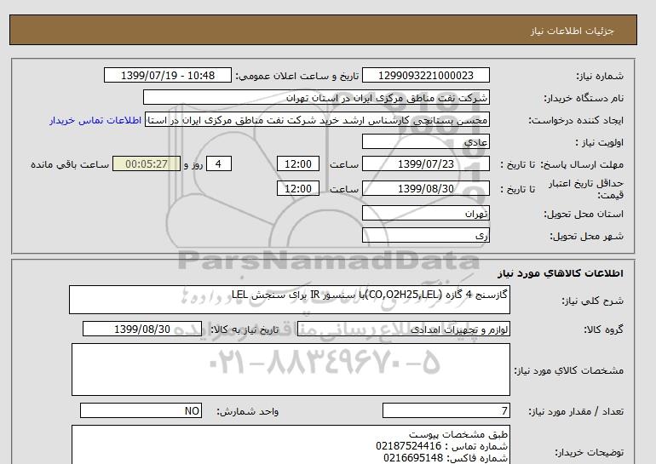Click label توضیحات خریدار

[x=590, y=452]
